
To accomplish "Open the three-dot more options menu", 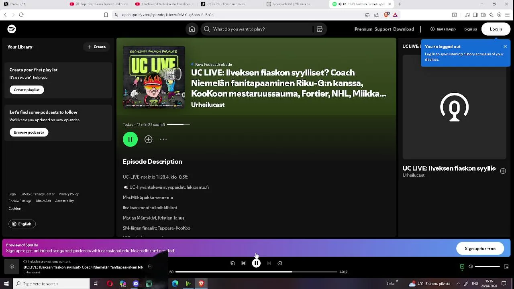I will 163,139.
